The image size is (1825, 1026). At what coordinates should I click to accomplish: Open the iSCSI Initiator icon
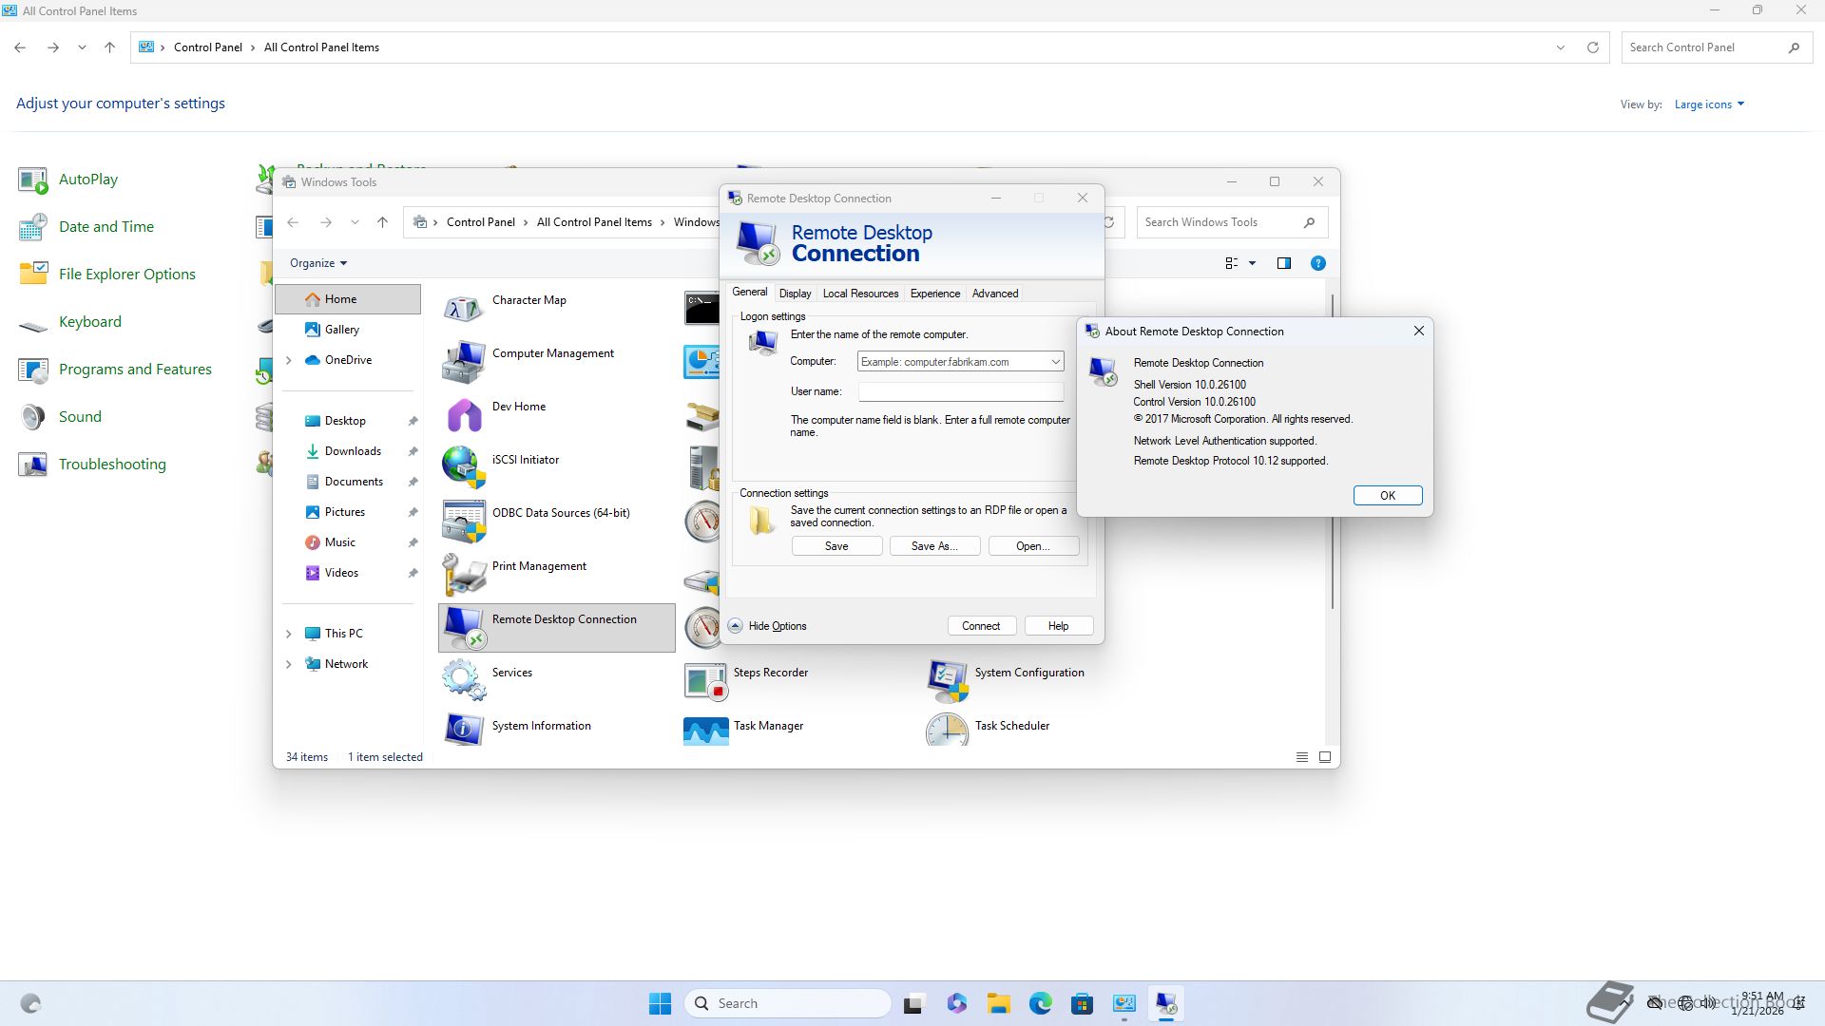coord(463,466)
